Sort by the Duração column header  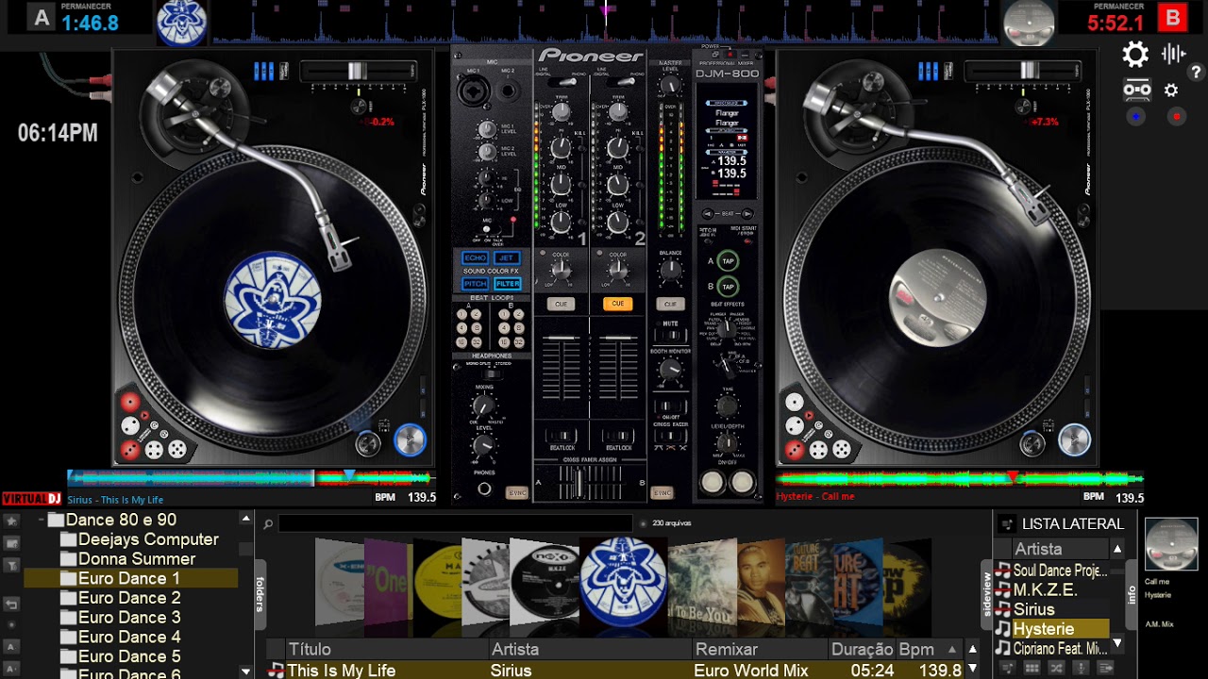(862, 650)
